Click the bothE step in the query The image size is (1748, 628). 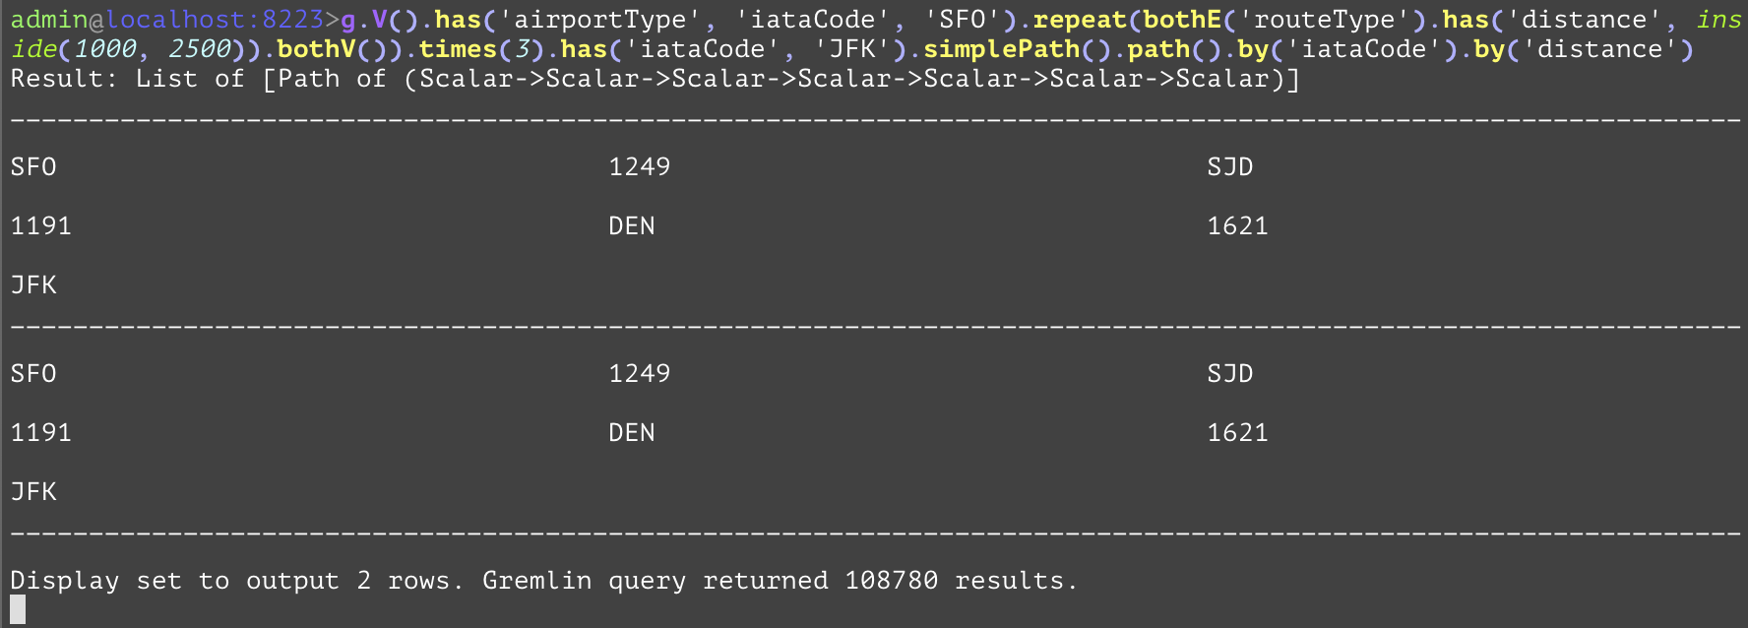[x=1181, y=20]
